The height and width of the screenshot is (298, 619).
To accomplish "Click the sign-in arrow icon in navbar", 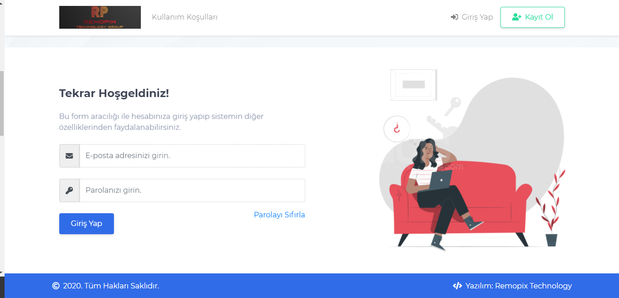I will click(454, 17).
